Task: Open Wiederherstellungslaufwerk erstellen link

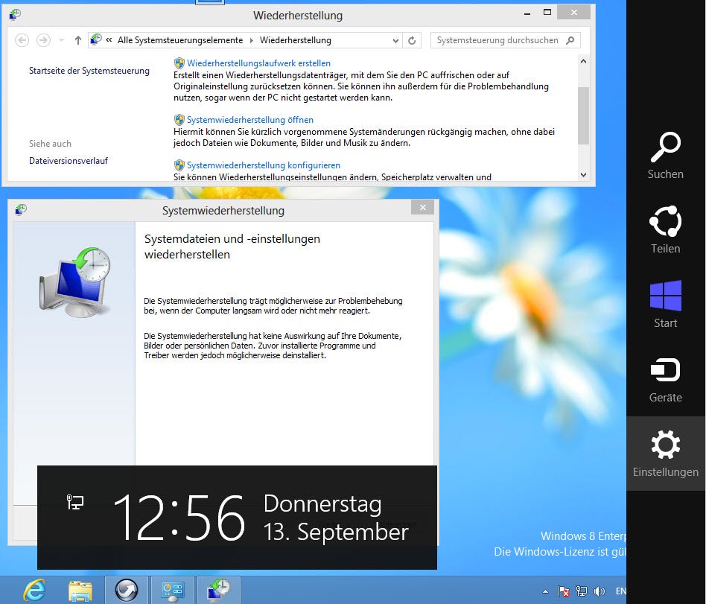Action: pyautogui.click(x=258, y=63)
